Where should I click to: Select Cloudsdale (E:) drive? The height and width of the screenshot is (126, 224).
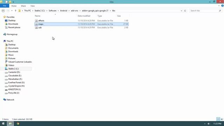[15, 76]
